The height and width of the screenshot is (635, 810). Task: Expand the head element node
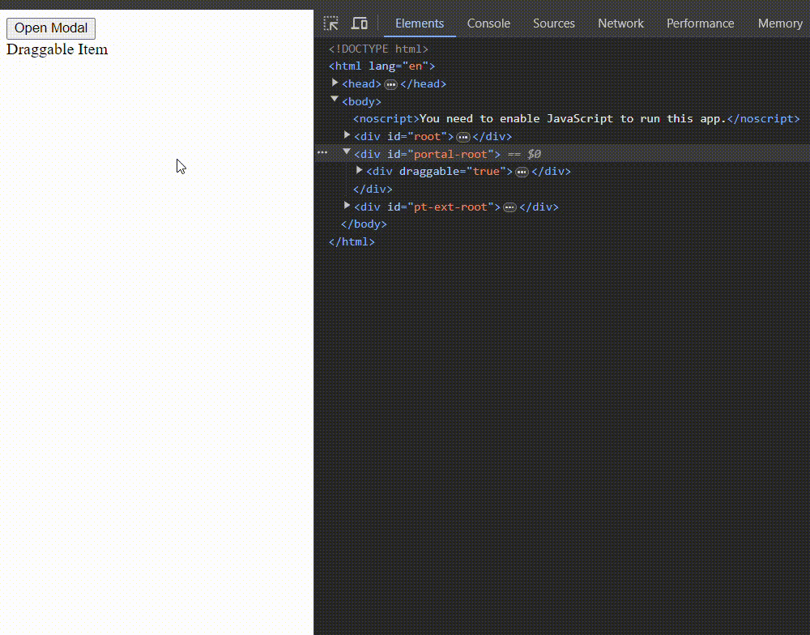click(335, 83)
